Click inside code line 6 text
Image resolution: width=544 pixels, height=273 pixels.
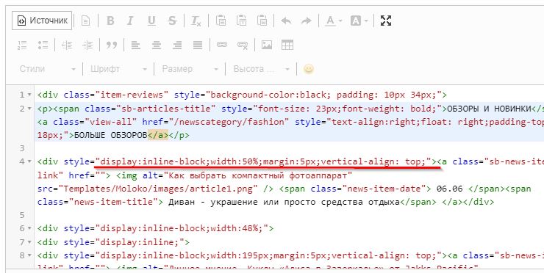tap(155, 229)
